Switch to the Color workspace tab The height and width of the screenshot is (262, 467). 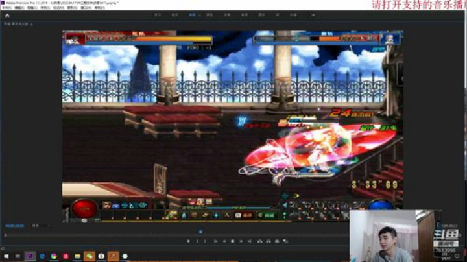[210, 15]
